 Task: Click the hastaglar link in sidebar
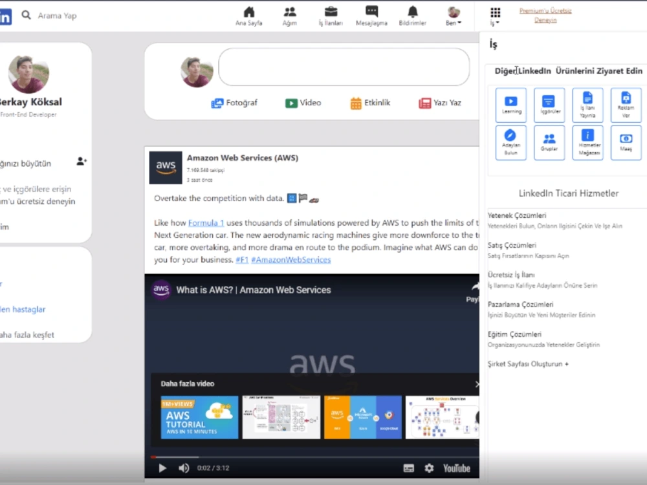(23, 309)
